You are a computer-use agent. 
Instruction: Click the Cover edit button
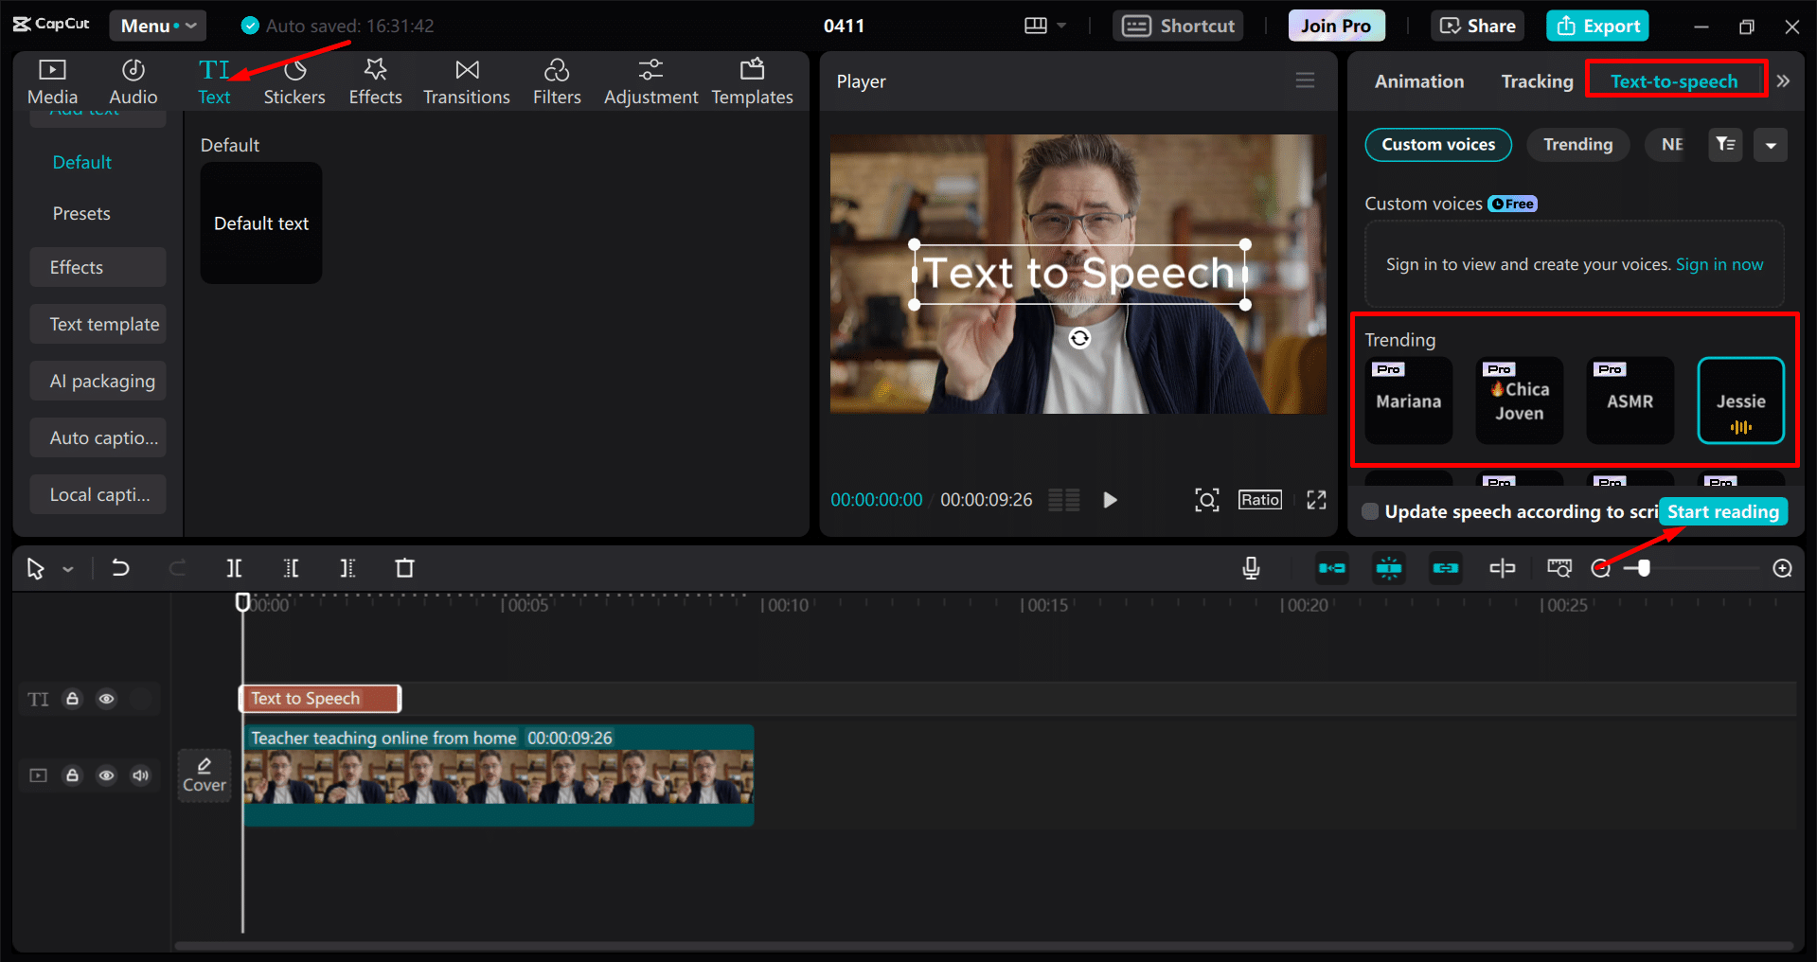pos(205,775)
